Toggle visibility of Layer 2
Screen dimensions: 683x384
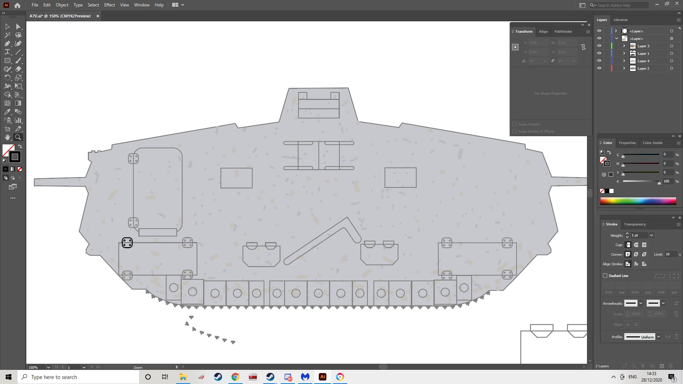pos(599,68)
